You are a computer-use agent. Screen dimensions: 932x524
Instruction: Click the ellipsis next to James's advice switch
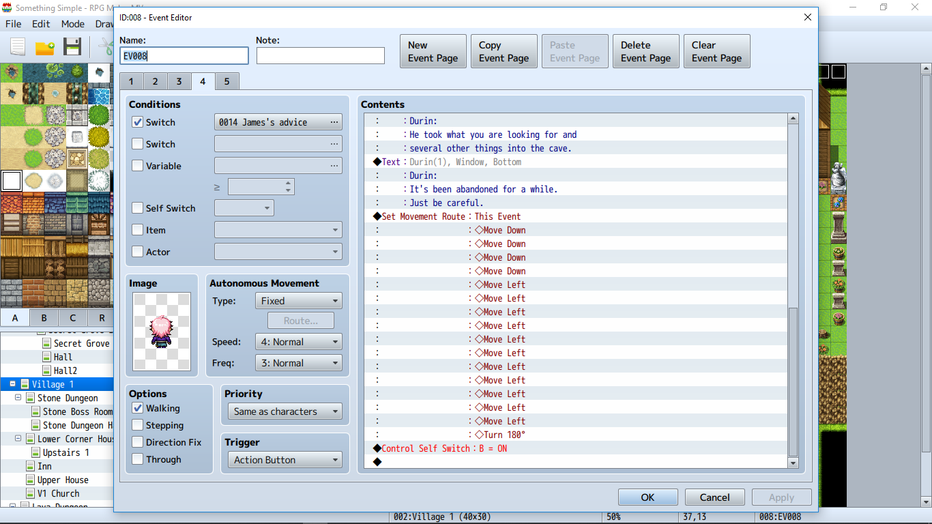click(334, 122)
